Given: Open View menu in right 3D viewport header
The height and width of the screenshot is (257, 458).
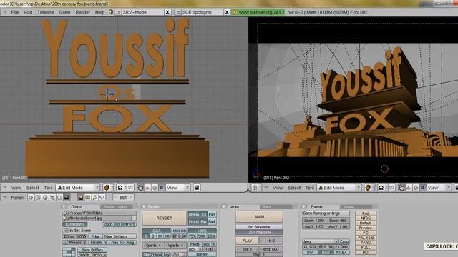Looking at the screenshot, I should [x=278, y=188].
